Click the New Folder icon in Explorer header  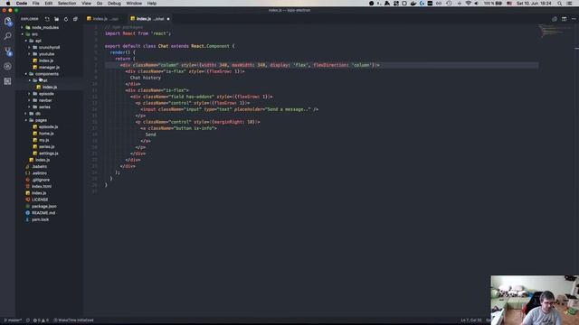[56, 19]
